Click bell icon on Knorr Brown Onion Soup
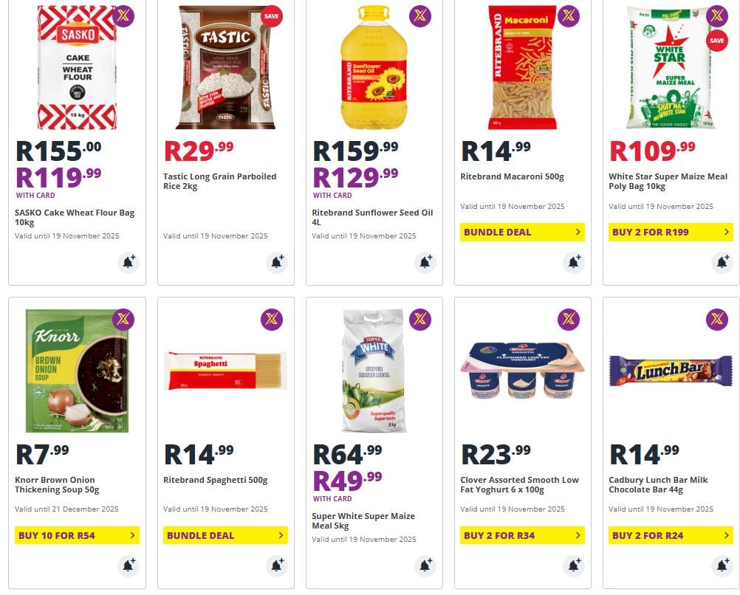The height and width of the screenshot is (595, 740). tap(128, 565)
